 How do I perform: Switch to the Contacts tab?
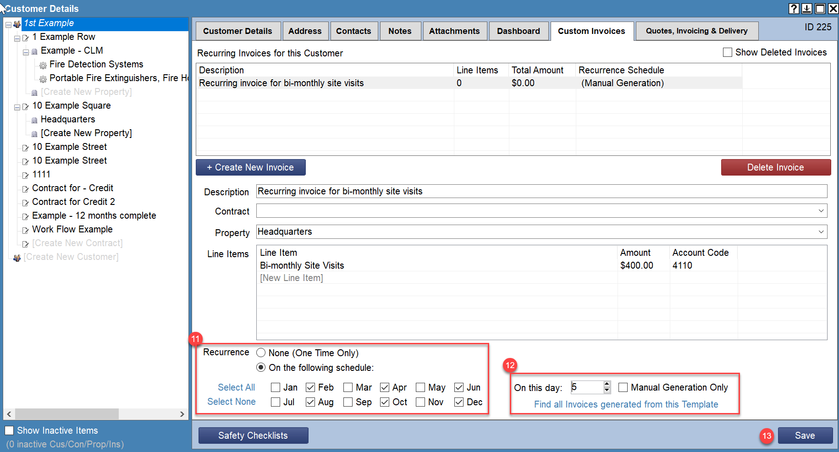[354, 31]
